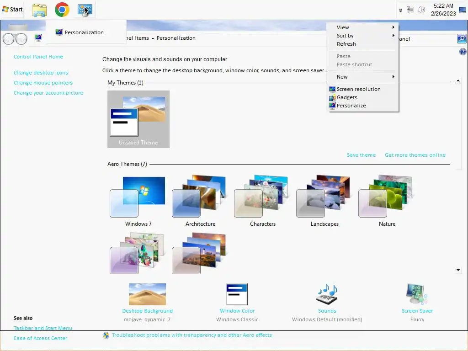This screenshot has width=468, height=351.
Task: Open Sounds settings icon
Action: (327, 294)
